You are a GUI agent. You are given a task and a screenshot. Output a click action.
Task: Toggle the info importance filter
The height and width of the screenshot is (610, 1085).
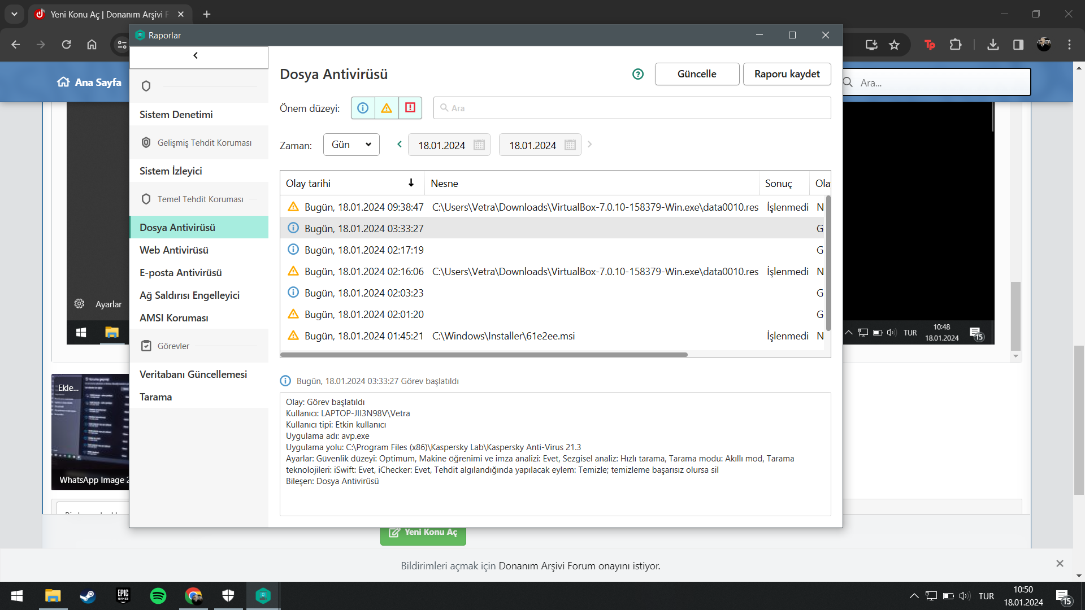pyautogui.click(x=363, y=108)
